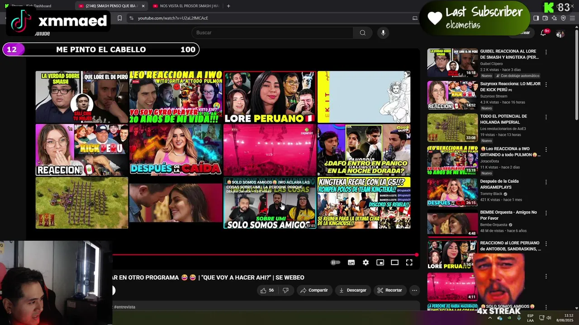Open the network tray icon
Screen dimensions: 579x325
coord(541,318)
